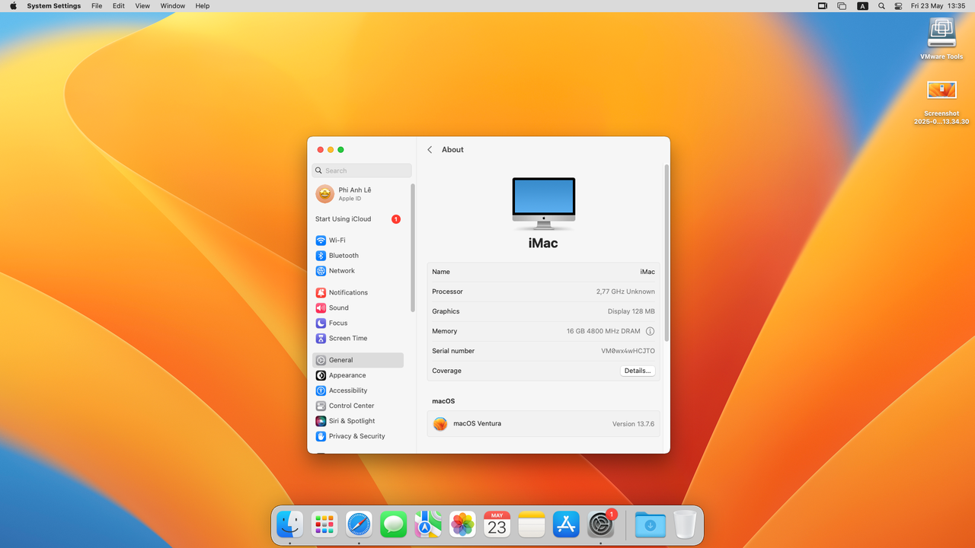Click the settings Search field
Image resolution: width=975 pixels, height=548 pixels.
click(362, 170)
